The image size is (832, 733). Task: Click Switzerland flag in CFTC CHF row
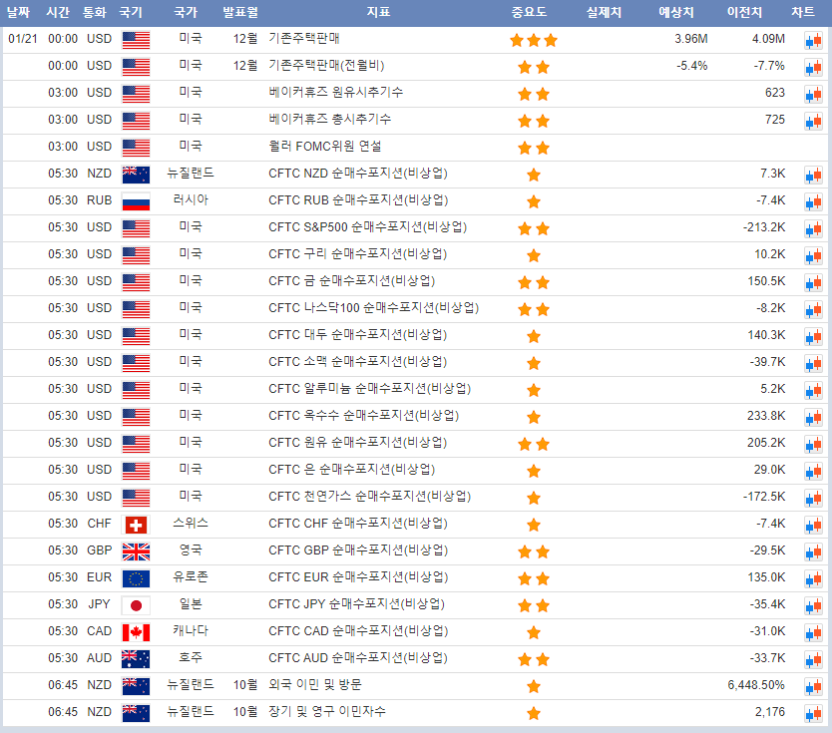pyautogui.click(x=135, y=525)
